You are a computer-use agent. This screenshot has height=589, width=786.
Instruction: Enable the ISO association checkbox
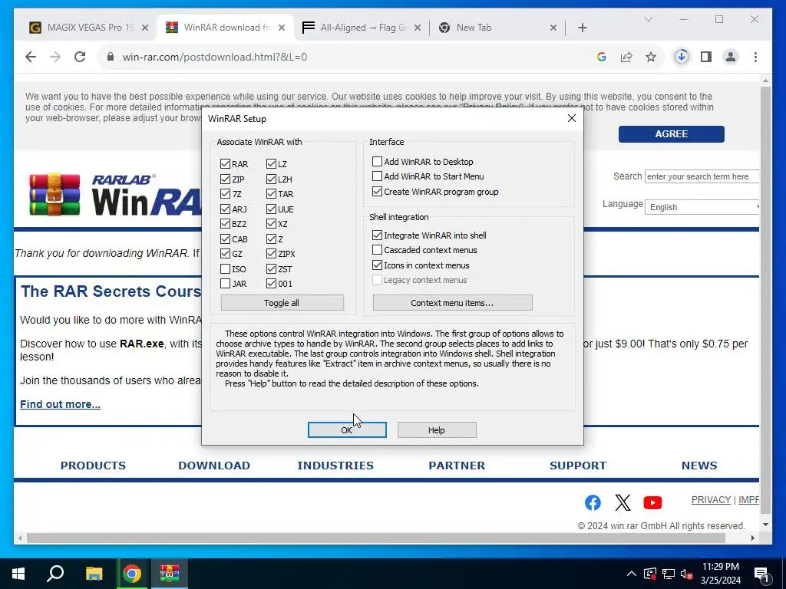225,269
